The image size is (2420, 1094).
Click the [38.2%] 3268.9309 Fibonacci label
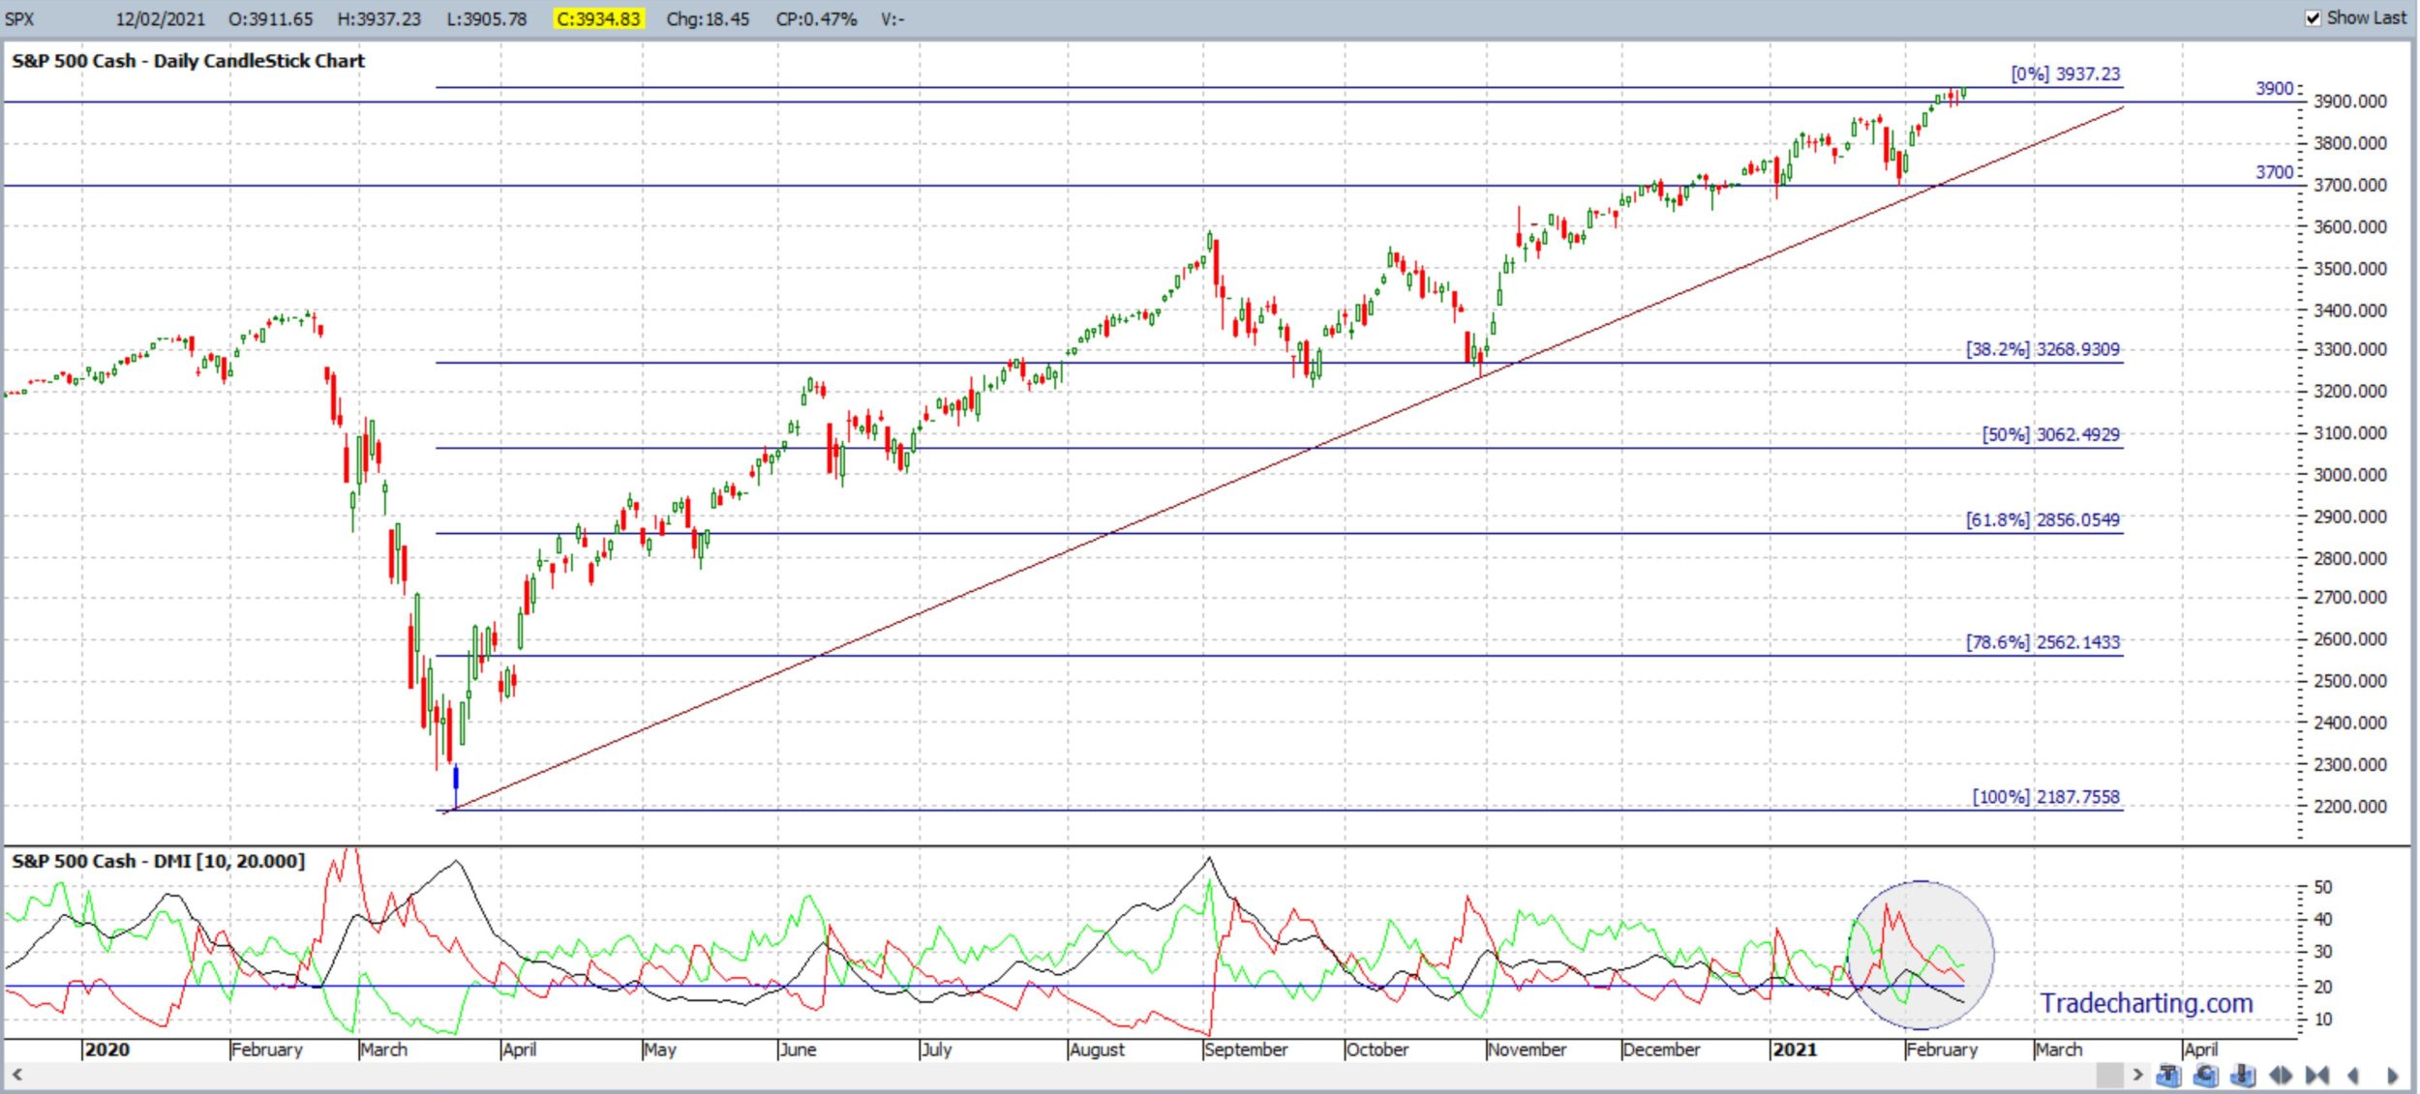2042,349
